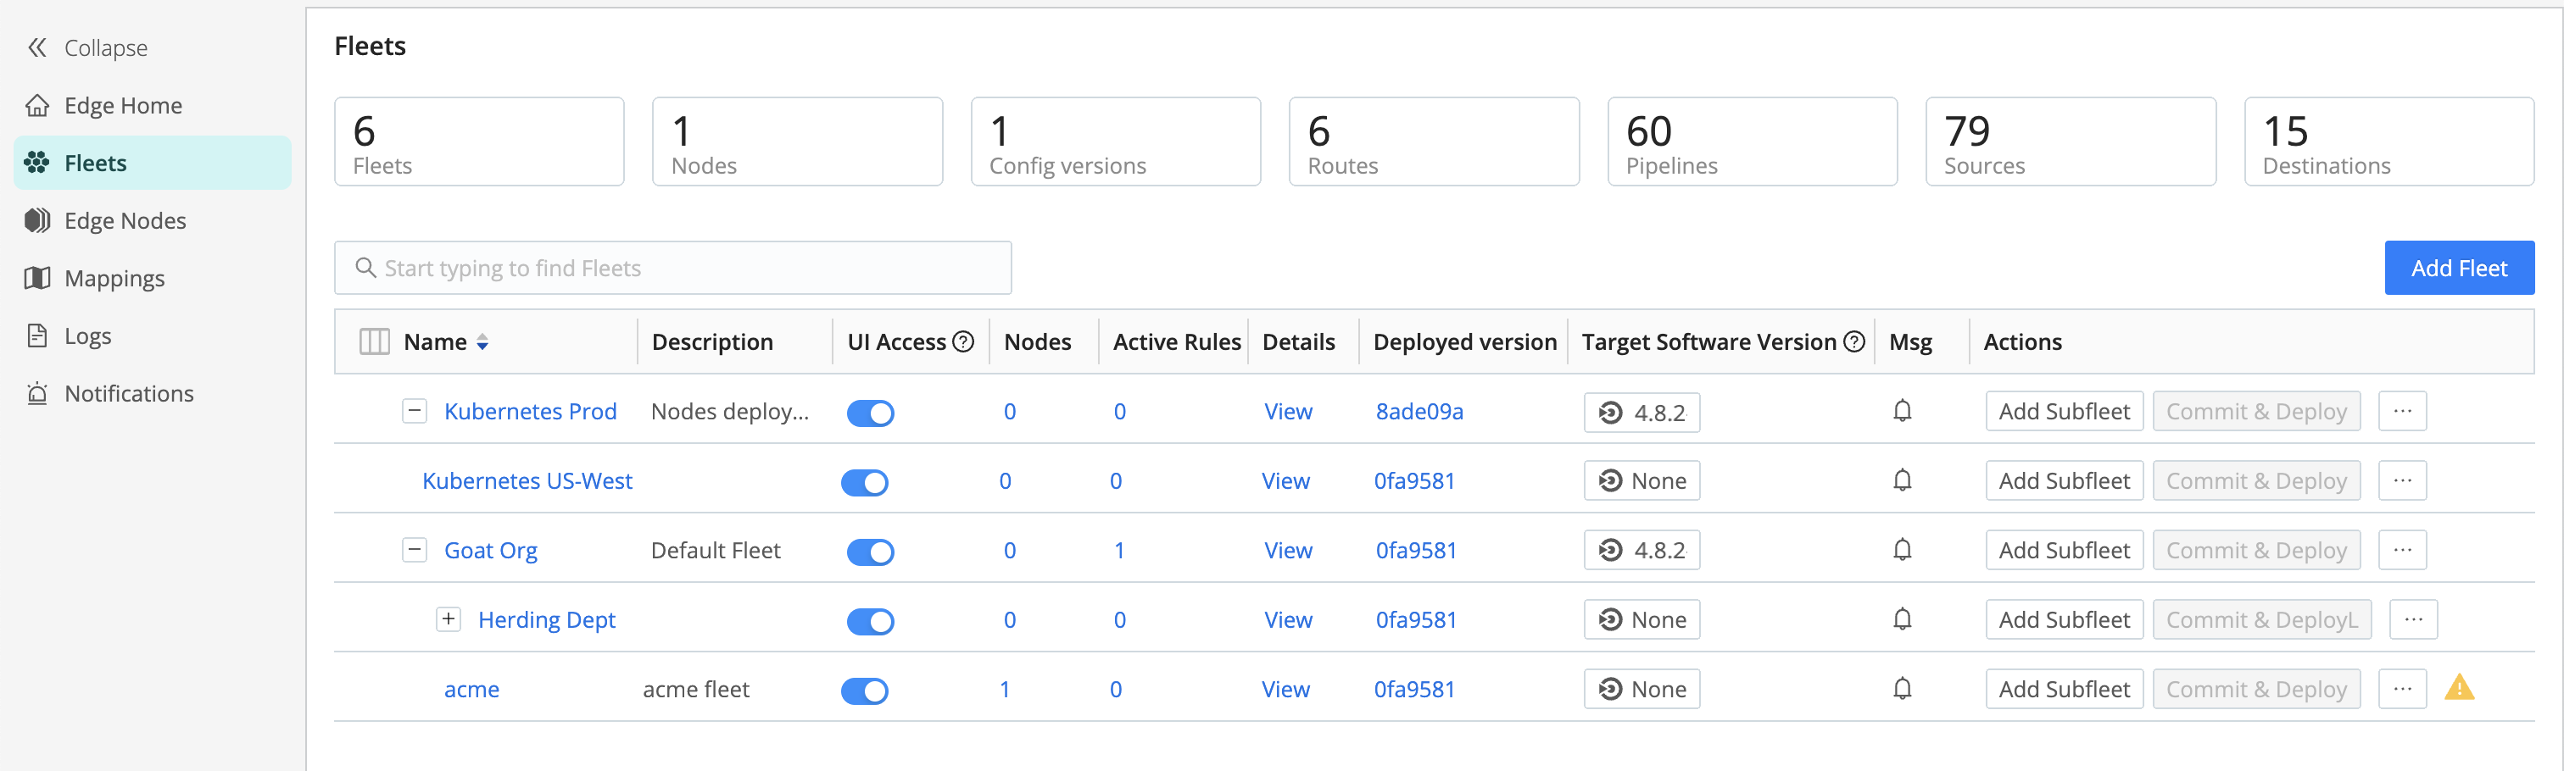This screenshot has height=771, width=2564.
Task: Open more actions menu for Kubernetes US-West
Action: point(2400,480)
